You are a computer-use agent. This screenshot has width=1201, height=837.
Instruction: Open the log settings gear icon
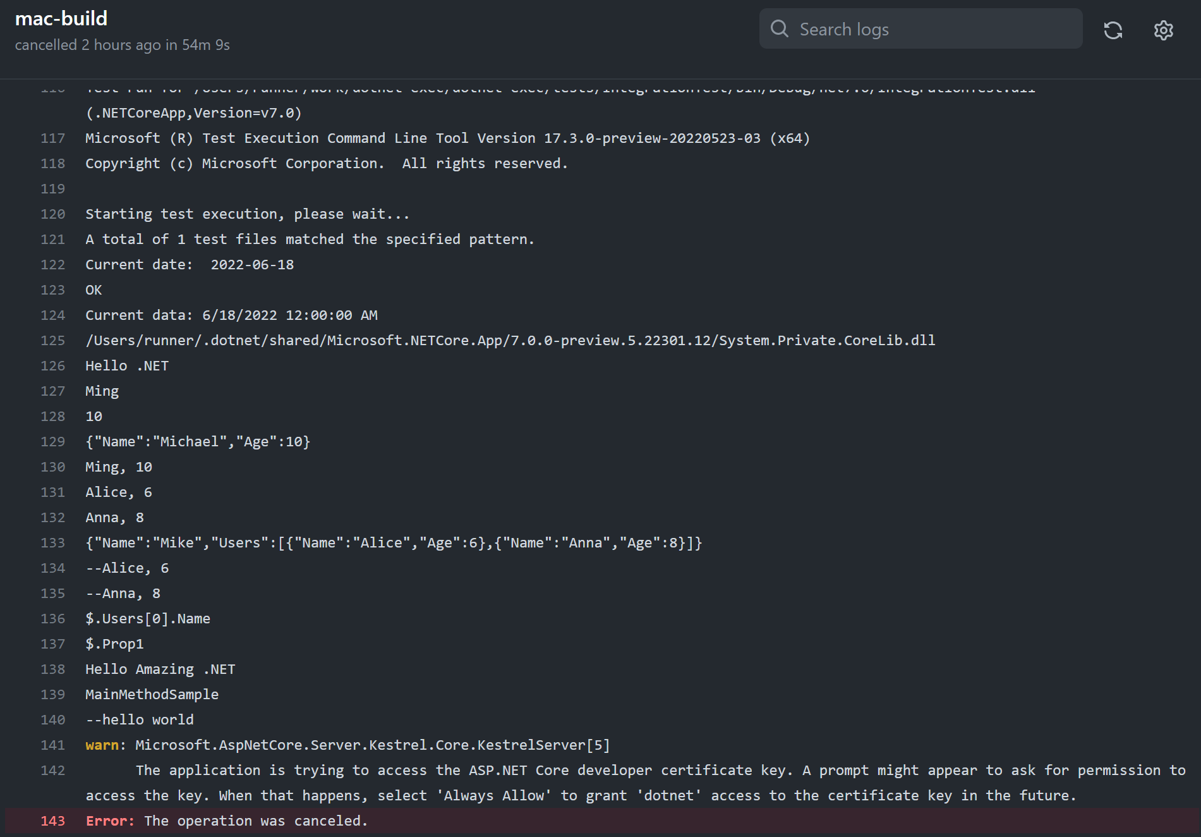(x=1163, y=30)
